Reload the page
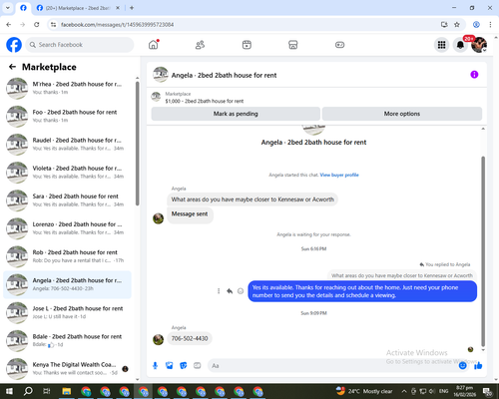499x399 pixels. pos(37,25)
